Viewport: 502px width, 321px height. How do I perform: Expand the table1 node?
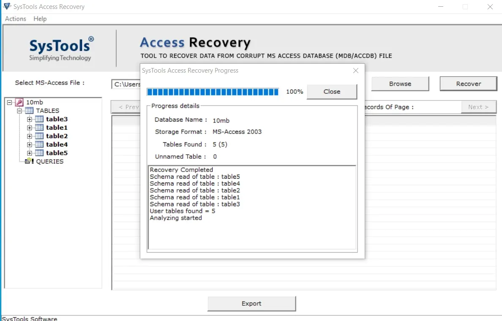click(x=30, y=128)
